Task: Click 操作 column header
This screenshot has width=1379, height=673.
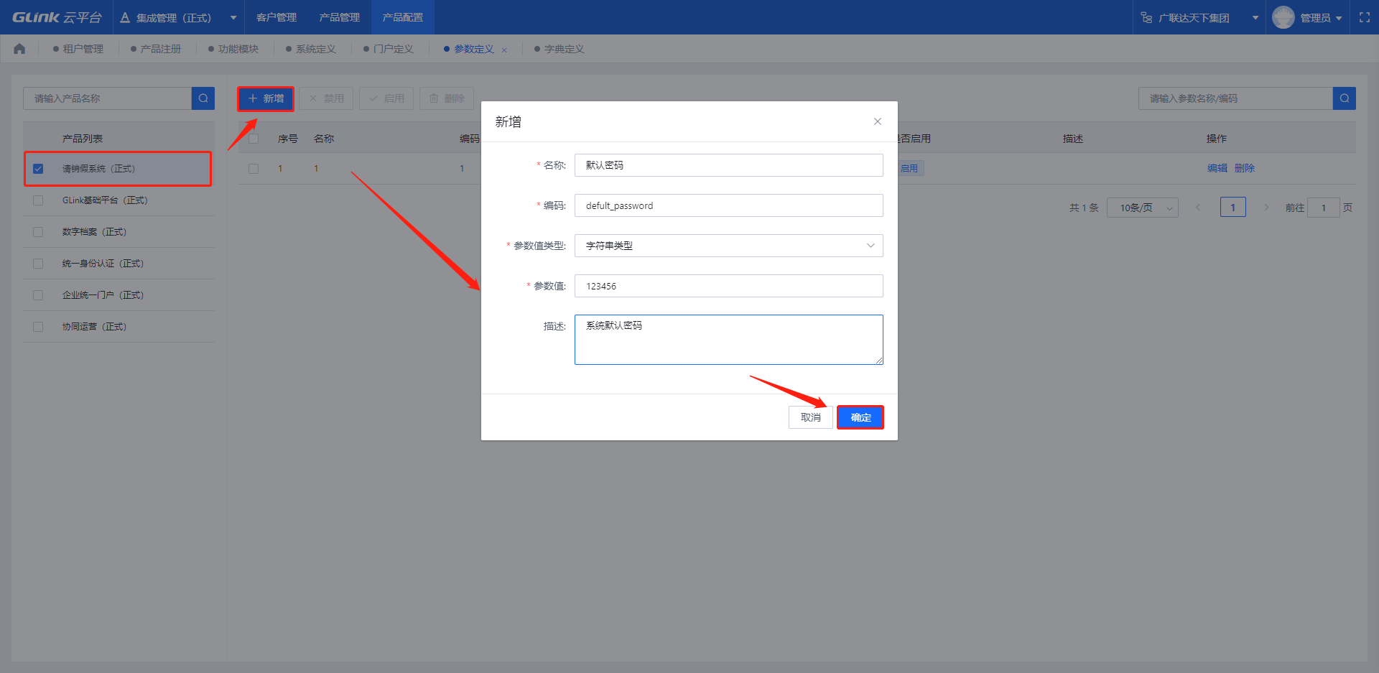Action: click(x=1217, y=139)
